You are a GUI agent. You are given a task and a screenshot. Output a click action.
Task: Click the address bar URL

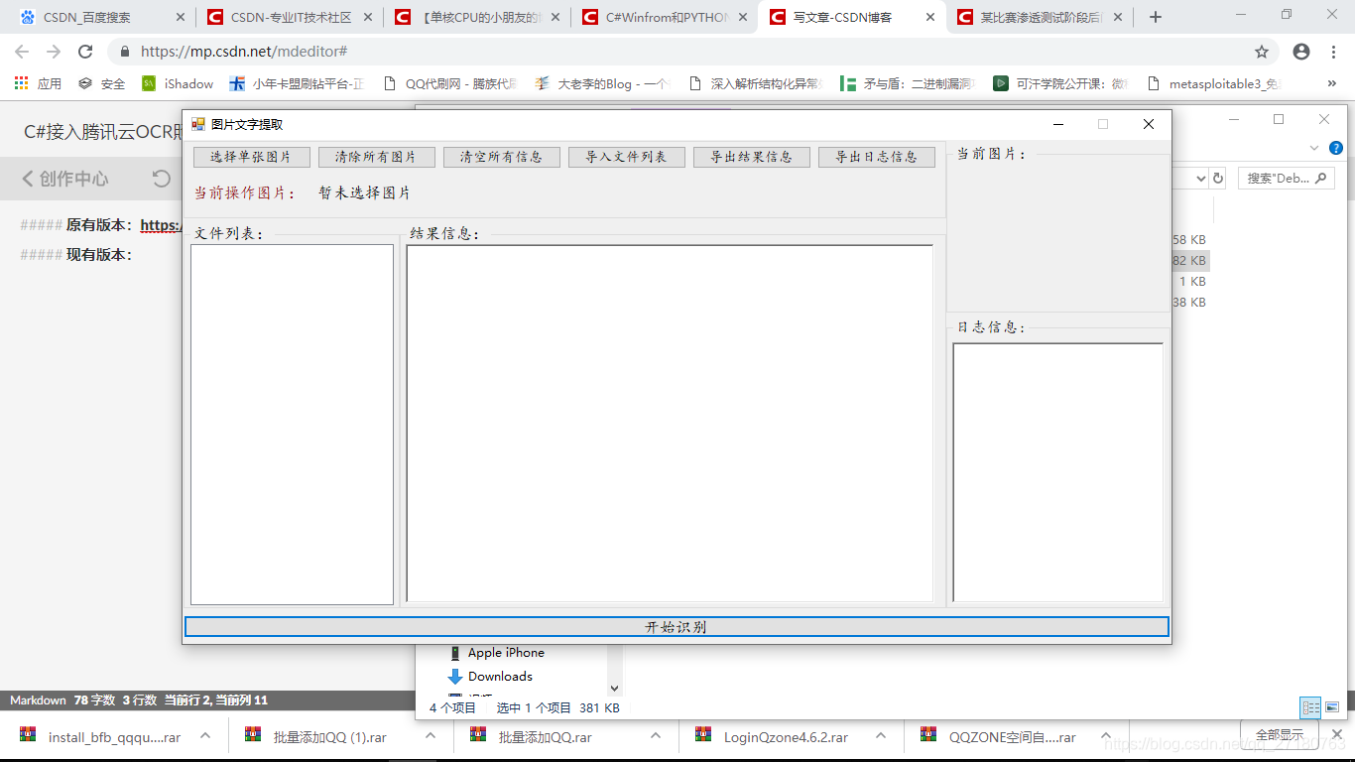[244, 52]
